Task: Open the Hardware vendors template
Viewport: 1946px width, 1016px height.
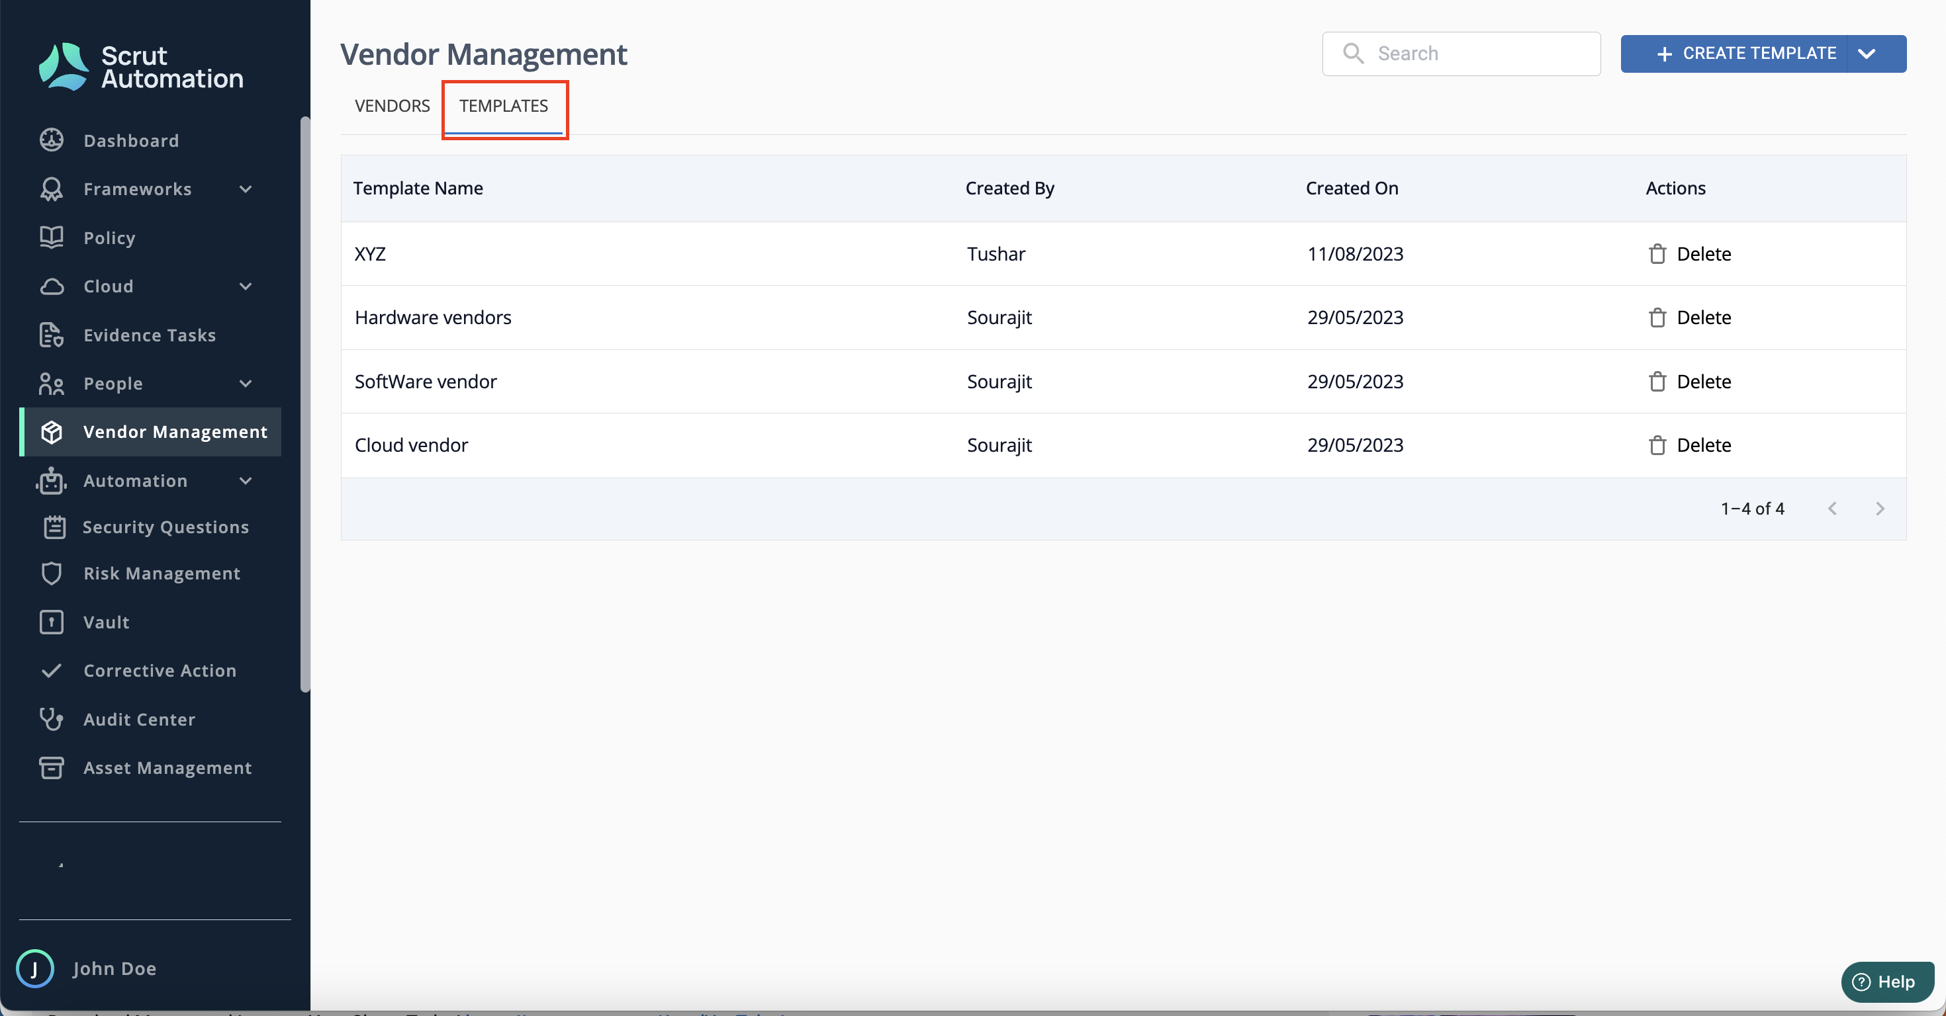Action: click(x=1123, y=317)
